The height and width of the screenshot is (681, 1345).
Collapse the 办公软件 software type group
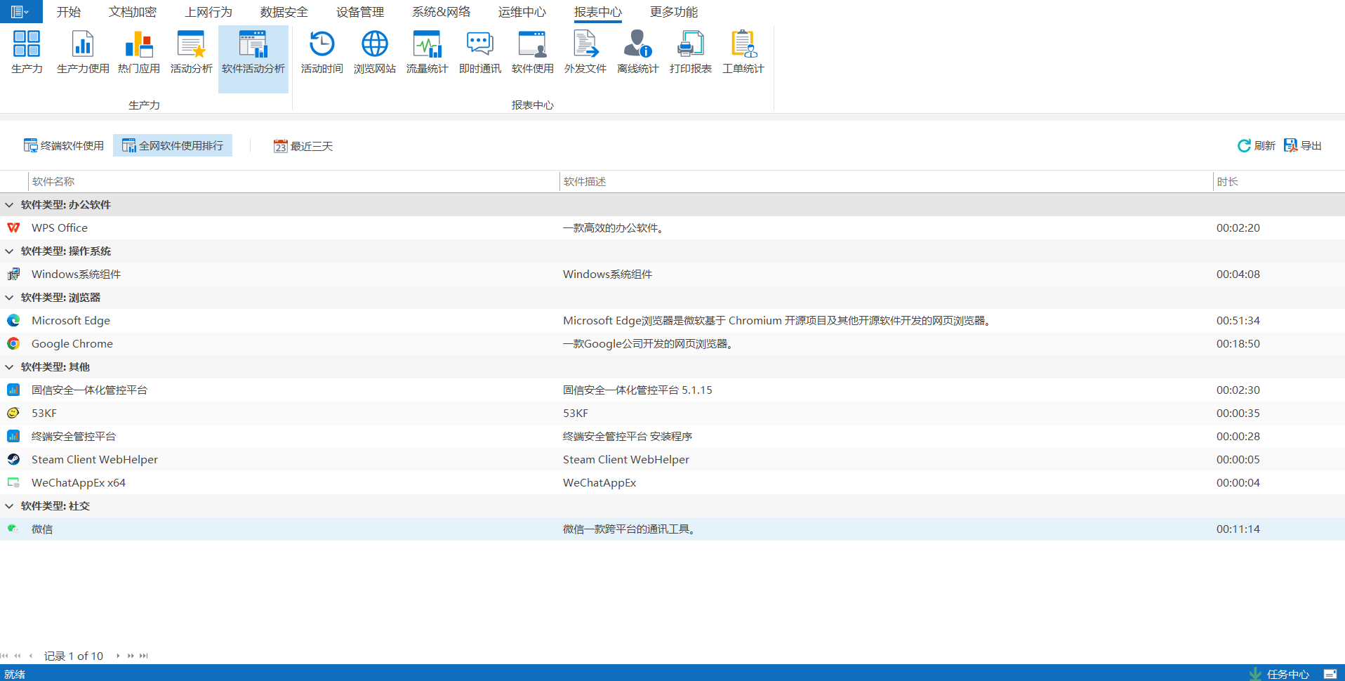[x=9, y=205]
